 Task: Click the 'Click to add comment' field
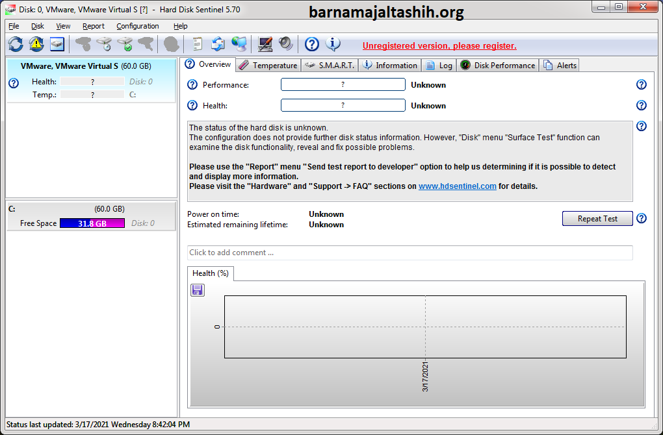pos(409,253)
